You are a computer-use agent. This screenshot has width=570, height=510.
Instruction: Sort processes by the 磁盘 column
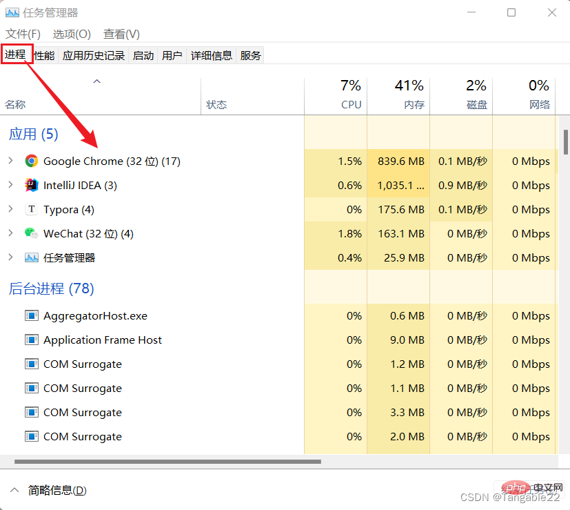point(461,96)
